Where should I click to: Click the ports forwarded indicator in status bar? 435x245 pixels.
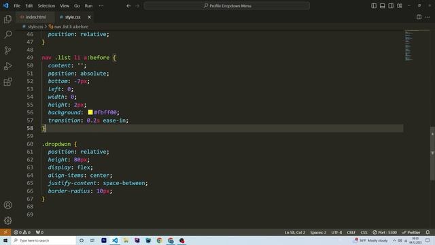(39, 232)
